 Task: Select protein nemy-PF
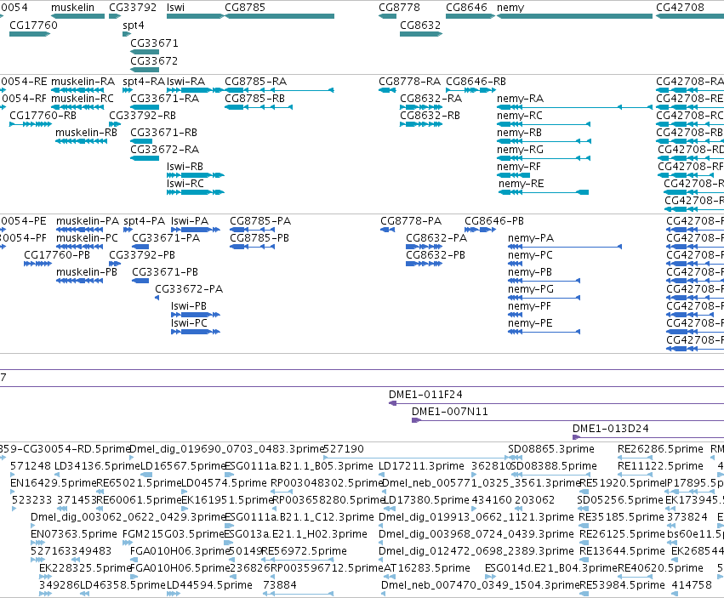tap(516, 315)
